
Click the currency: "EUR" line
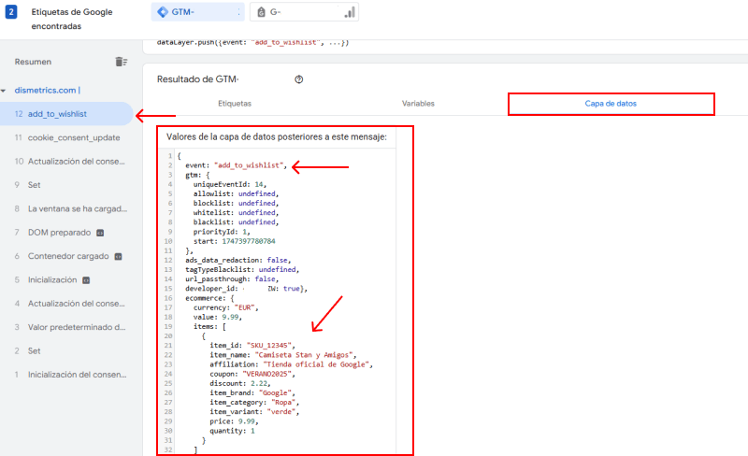(x=225, y=307)
